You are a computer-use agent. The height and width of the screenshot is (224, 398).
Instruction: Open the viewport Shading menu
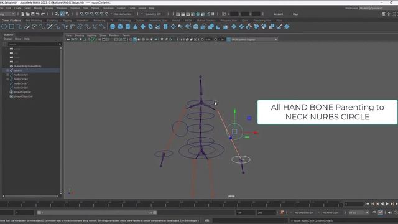click(79, 35)
